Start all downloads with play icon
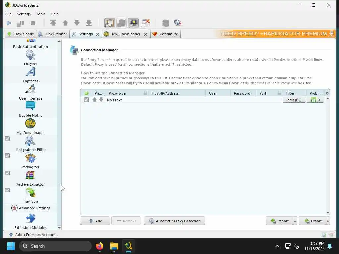The width and height of the screenshot is (339, 254). point(9,23)
